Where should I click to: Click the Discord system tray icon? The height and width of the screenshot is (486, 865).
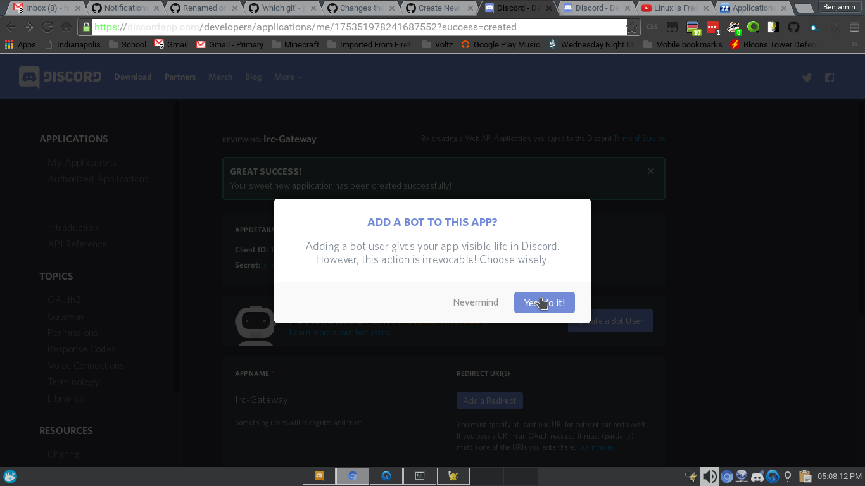[757, 477]
